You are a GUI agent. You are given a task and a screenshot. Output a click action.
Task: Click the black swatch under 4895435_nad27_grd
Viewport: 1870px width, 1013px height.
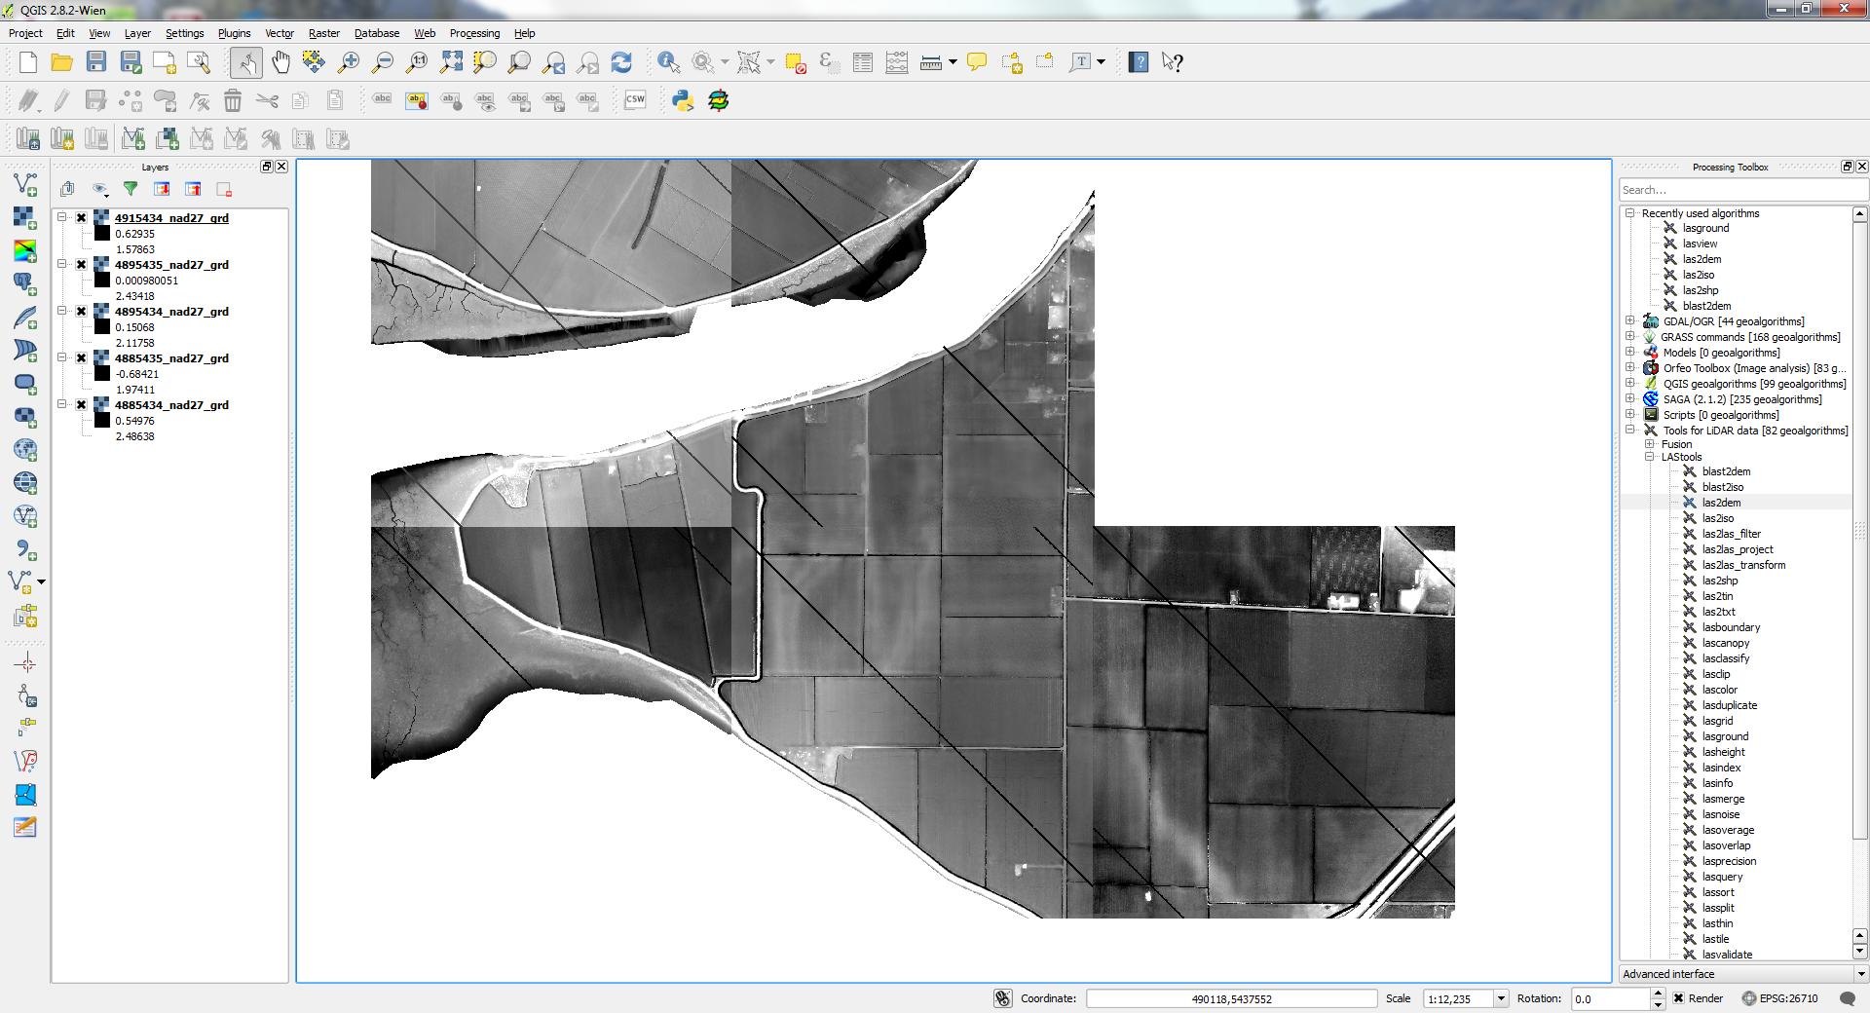pyautogui.click(x=102, y=281)
